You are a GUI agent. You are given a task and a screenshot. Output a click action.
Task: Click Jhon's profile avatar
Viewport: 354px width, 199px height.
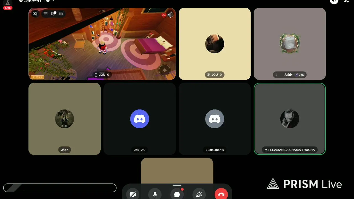click(64, 119)
